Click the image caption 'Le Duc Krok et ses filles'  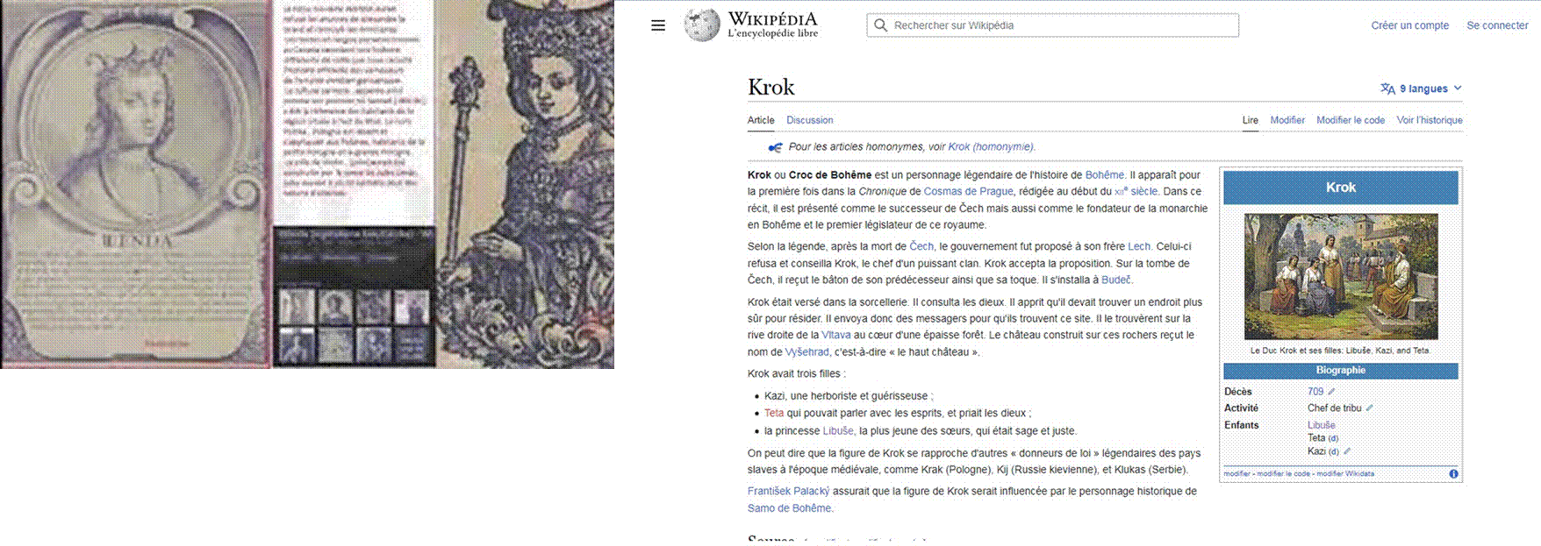coord(1341,351)
